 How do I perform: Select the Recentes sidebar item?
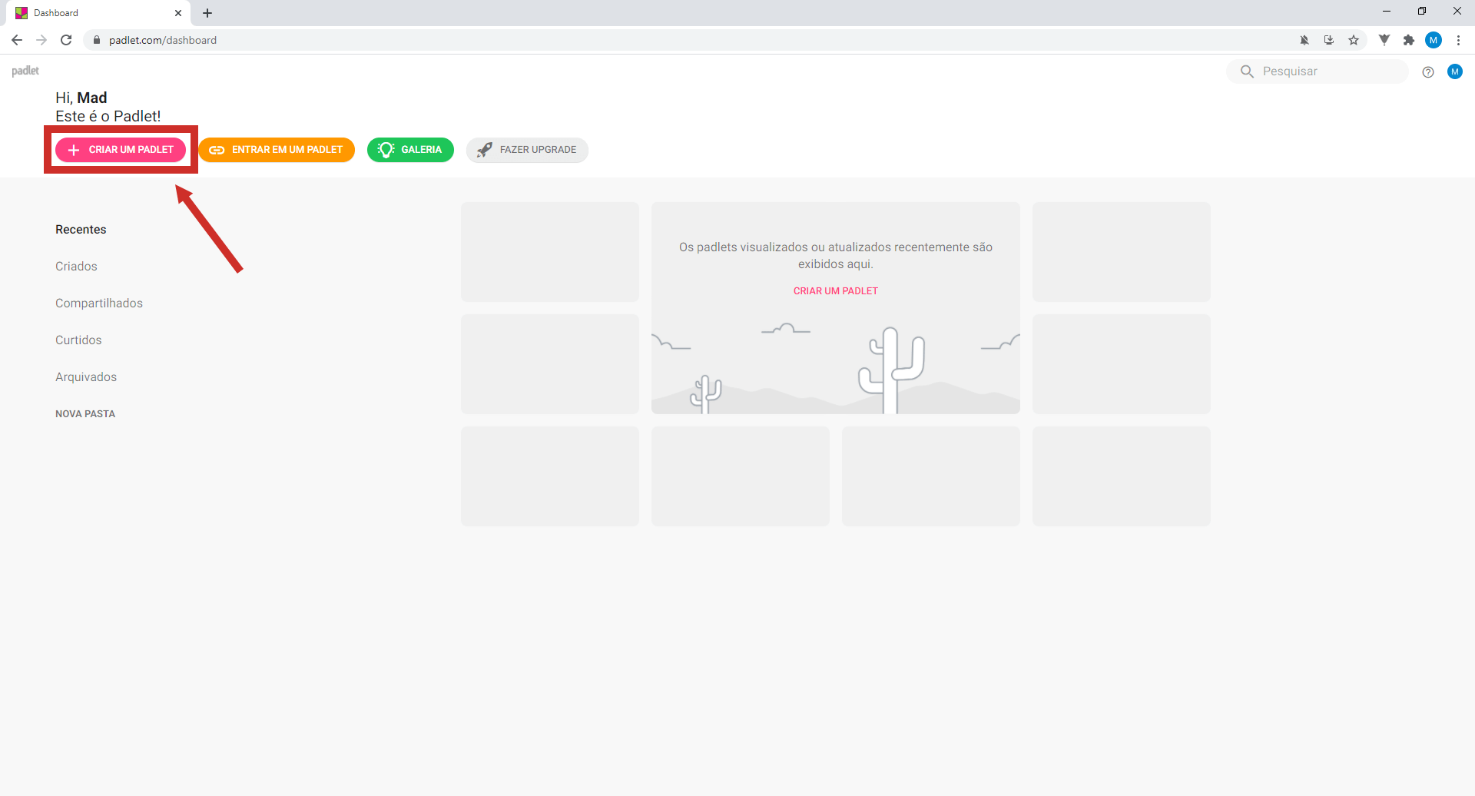click(x=81, y=230)
